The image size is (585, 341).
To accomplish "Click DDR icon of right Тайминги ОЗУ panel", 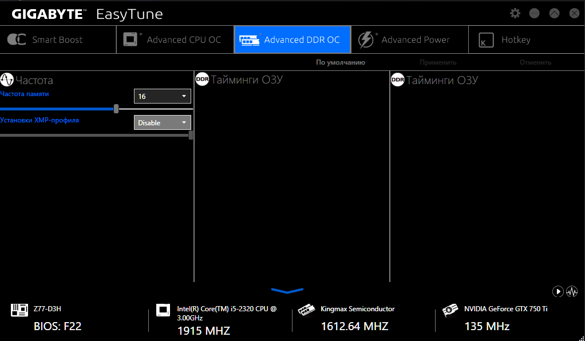I will (398, 80).
